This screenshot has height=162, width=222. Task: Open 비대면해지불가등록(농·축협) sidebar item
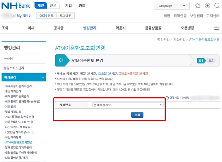pyautogui.click(x=23, y=101)
